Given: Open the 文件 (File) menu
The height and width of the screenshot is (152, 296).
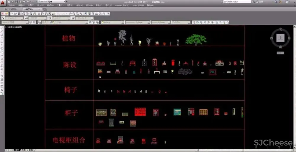Looking at the screenshot, I should 12,5.
